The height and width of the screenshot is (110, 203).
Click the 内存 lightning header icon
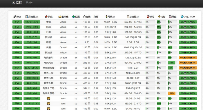coord(159,17)
